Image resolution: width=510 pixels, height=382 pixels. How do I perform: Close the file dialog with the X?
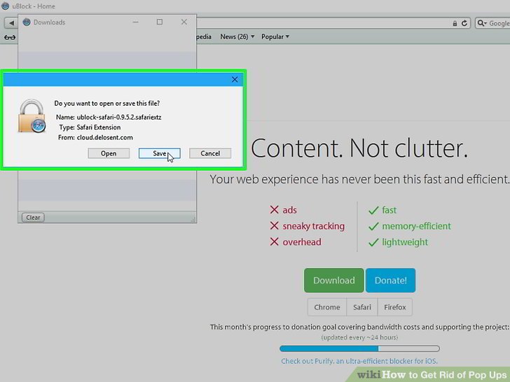coord(235,80)
